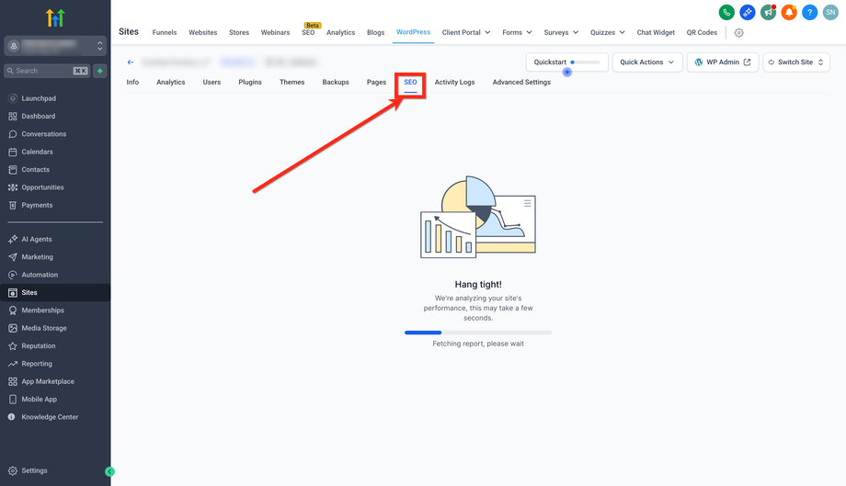Open the Users sub-tab

(211, 82)
